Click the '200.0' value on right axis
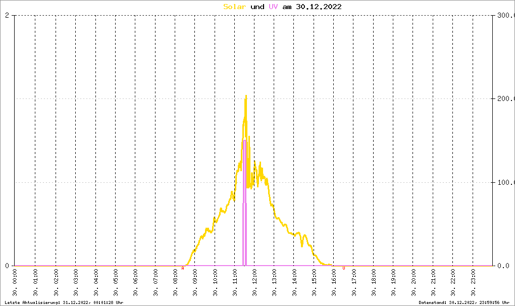This screenshot has width=515, height=306. coord(505,99)
